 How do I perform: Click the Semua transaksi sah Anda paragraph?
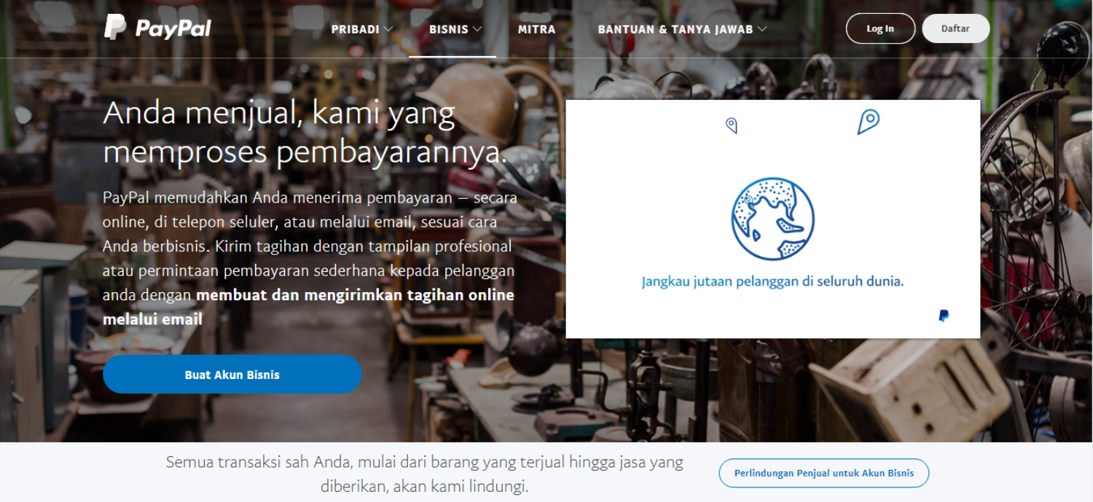pos(424,474)
